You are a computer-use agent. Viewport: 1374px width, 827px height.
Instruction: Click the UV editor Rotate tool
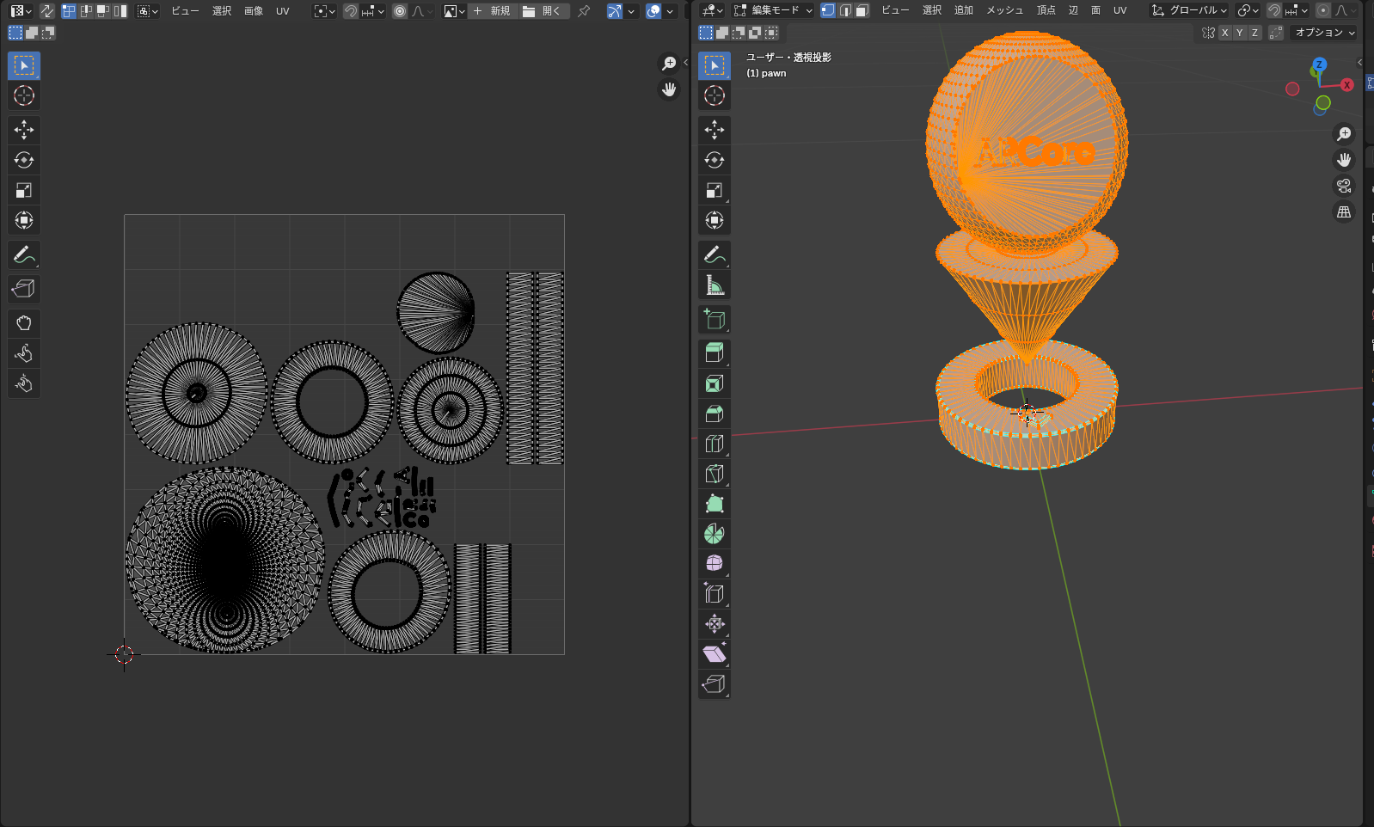coord(24,160)
